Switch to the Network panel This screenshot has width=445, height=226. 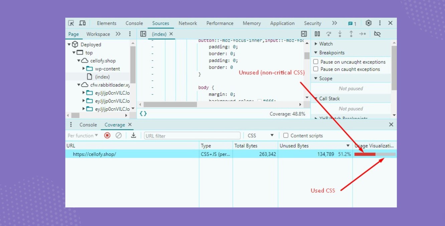pyautogui.click(x=187, y=23)
